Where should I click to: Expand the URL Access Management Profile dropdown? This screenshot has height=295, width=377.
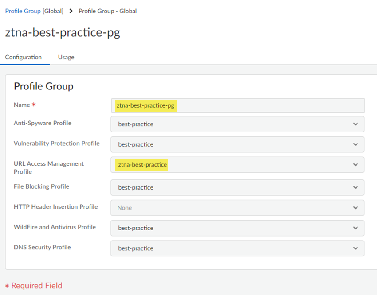pyautogui.click(x=237, y=165)
